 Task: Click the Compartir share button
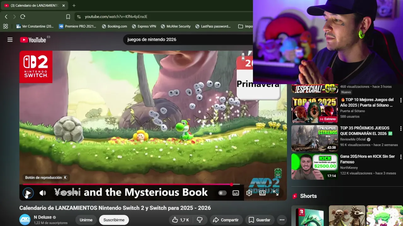pyautogui.click(x=226, y=220)
